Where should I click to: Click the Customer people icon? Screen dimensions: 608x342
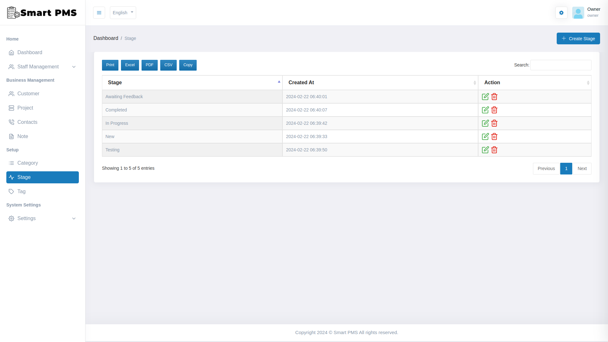[11, 94]
